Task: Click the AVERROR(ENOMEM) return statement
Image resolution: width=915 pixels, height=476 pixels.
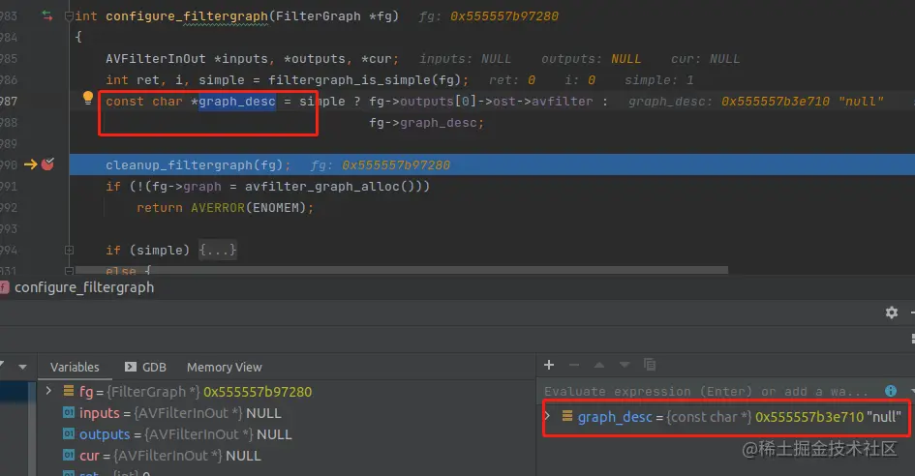Action: point(225,208)
